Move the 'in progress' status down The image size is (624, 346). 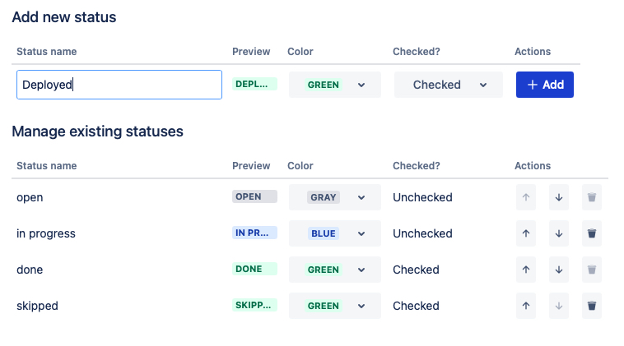coord(559,233)
